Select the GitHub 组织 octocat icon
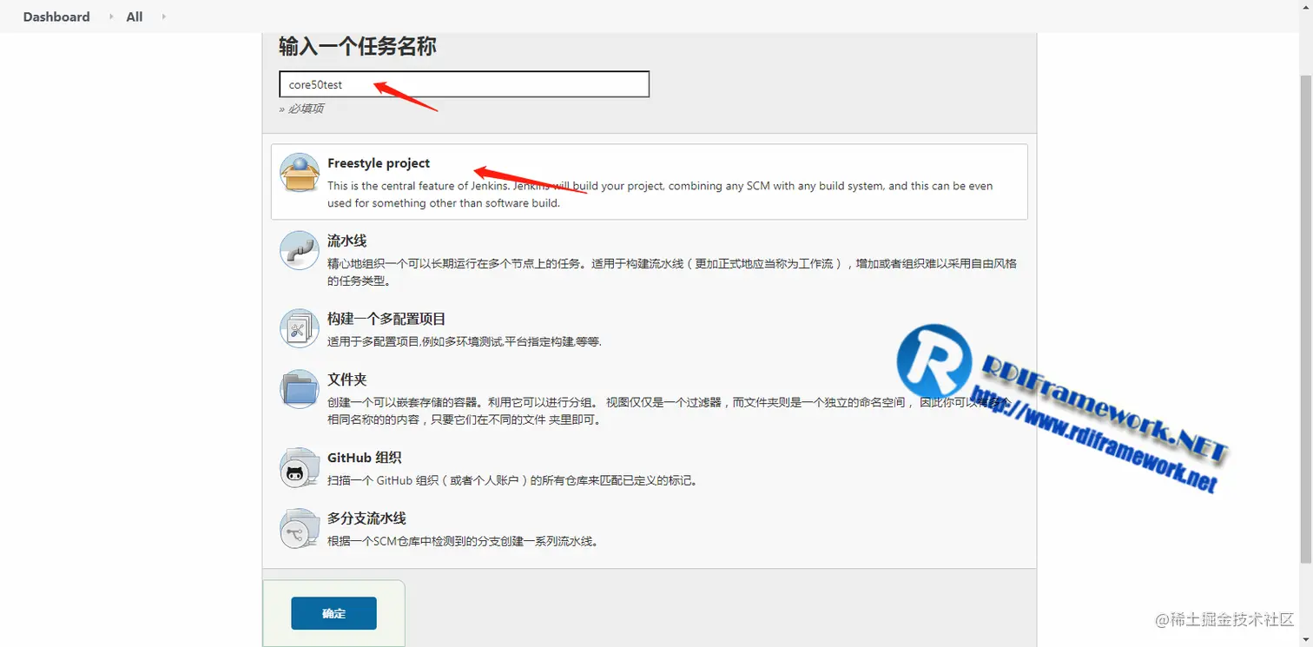Image resolution: width=1313 pixels, height=647 pixels. point(299,467)
